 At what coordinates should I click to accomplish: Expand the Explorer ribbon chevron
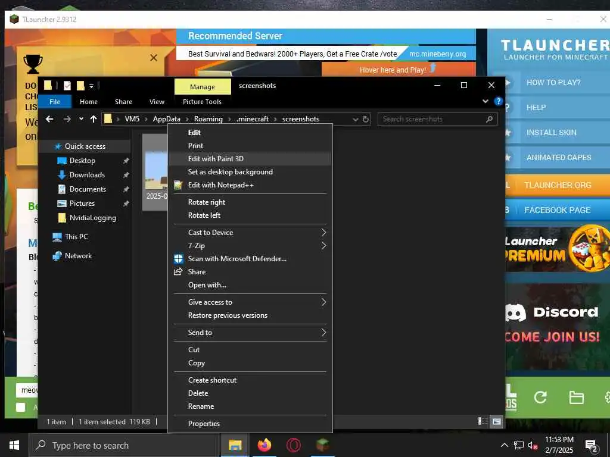pyautogui.click(x=485, y=101)
